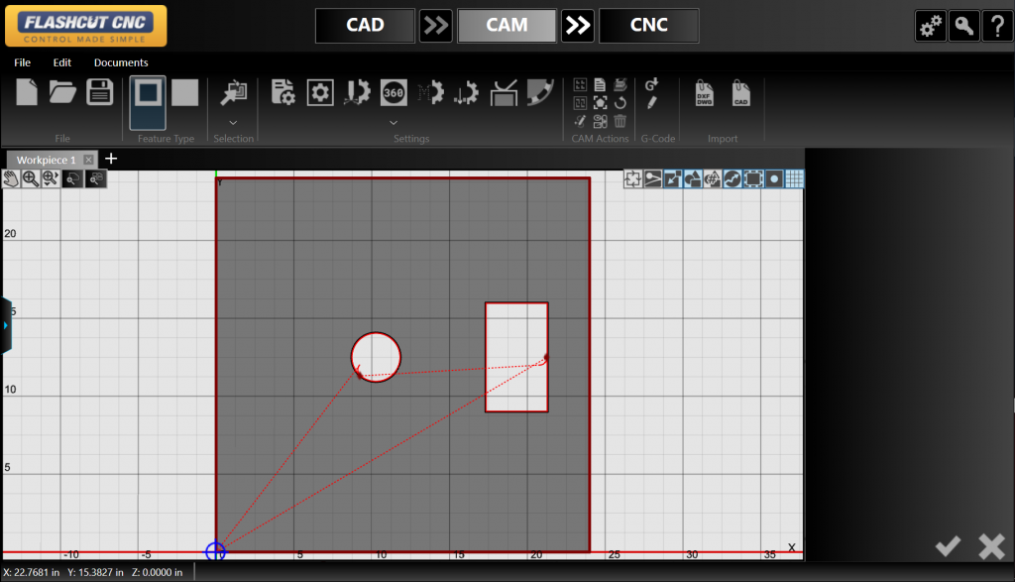Create a new file with the blank page icon

coord(27,92)
